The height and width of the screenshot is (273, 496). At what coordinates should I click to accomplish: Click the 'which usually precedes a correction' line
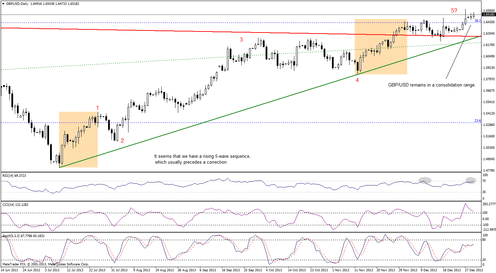pyautogui.click(x=191, y=162)
